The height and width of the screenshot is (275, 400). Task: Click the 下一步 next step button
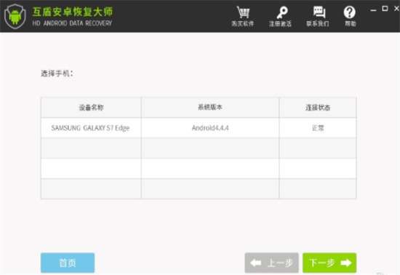329,263
